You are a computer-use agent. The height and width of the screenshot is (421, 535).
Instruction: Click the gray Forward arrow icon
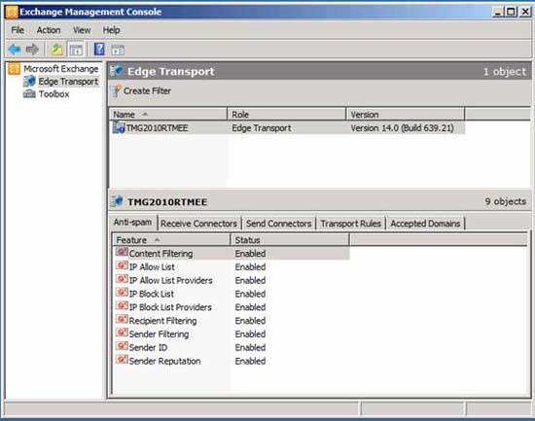point(32,50)
